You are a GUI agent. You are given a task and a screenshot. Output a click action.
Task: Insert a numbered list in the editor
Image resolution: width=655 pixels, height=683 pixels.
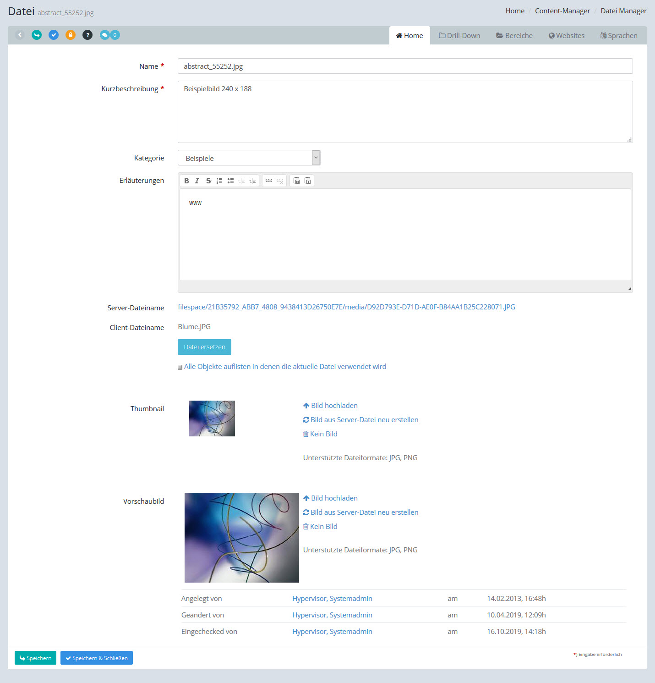tap(219, 181)
